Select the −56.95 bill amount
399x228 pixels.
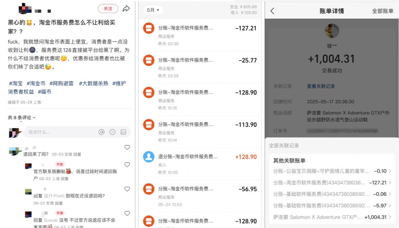(248, 189)
